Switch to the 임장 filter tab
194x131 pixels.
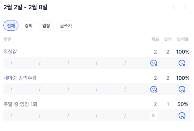(46, 26)
